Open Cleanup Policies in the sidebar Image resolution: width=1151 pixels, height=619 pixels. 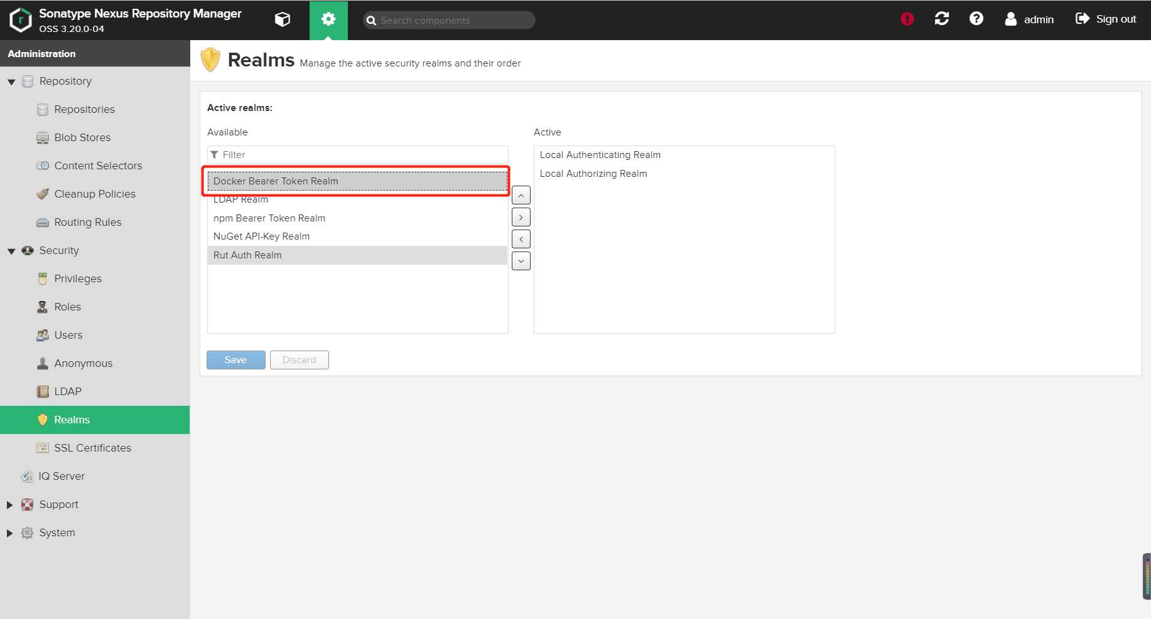coord(95,194)
